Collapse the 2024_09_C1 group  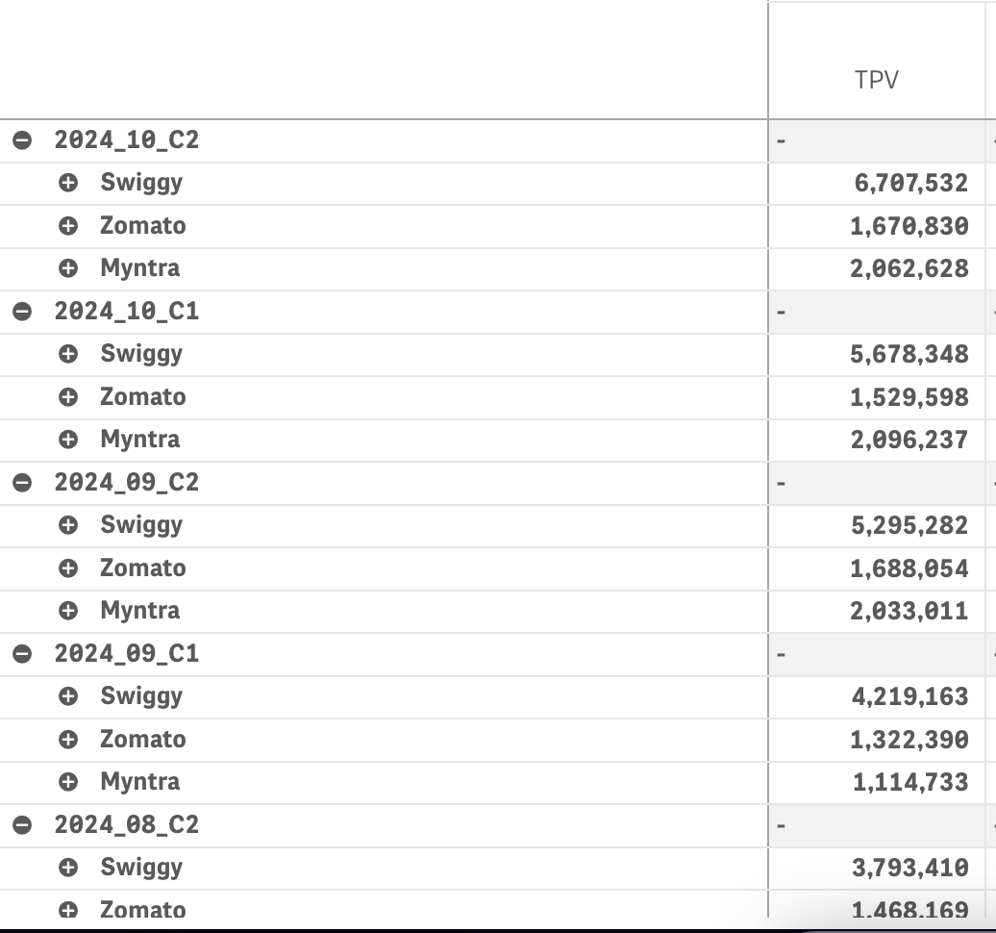pyautogui.click(x=22, y=654)
